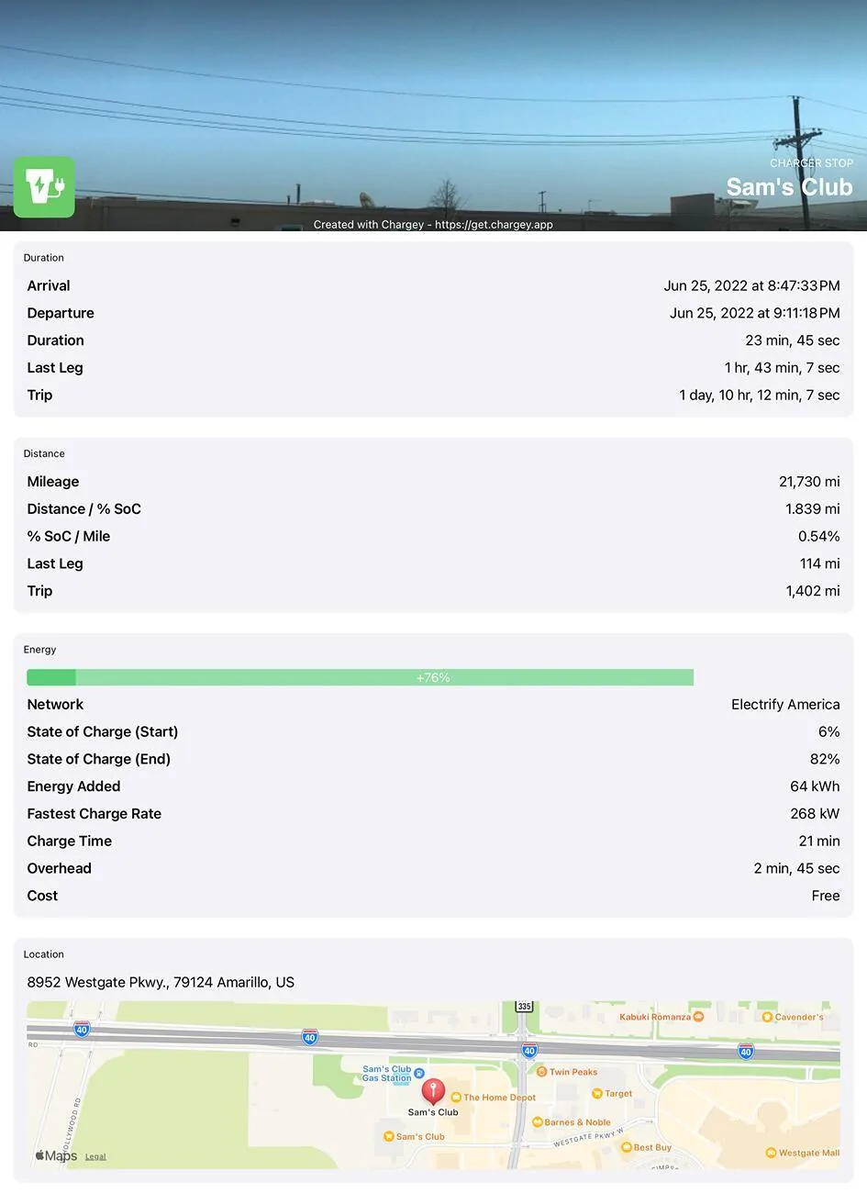Click the CHARGER STOP label
Image resolution: width=867 pixels, height=1193 pixels.
[x=811, y=163]
